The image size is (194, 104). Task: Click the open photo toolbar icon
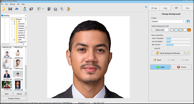pyautogui.click(x=4, y=9)
